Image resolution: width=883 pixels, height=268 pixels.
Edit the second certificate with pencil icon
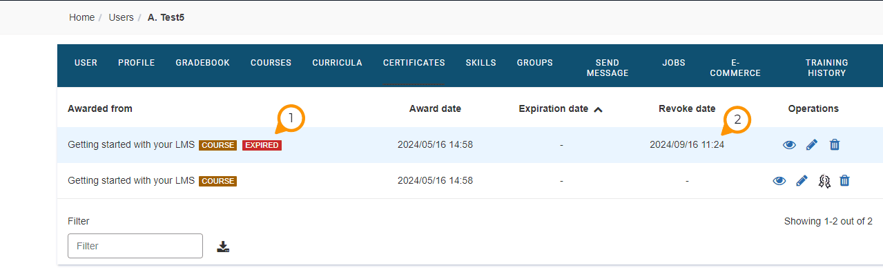click(x=802, y=181)
